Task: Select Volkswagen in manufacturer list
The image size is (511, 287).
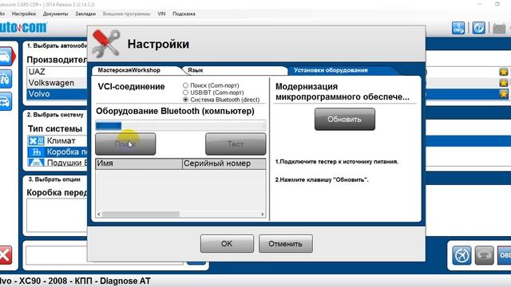Action: pyautogui.click(x=57, y=83)
